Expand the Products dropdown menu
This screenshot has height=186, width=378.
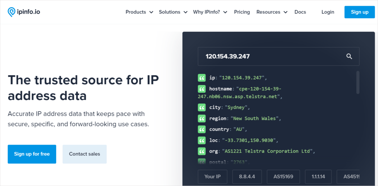[139, 12]
